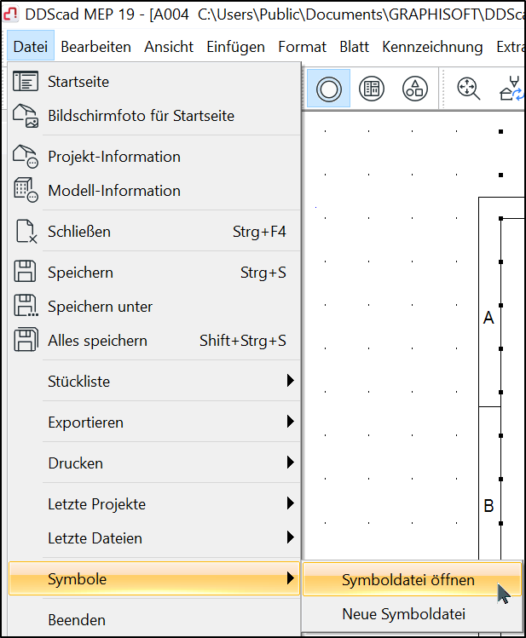The width and height of the screenshot is (526, 638).
Task: Choose Bildschirmfoto für Startseite
Action: 141,116
